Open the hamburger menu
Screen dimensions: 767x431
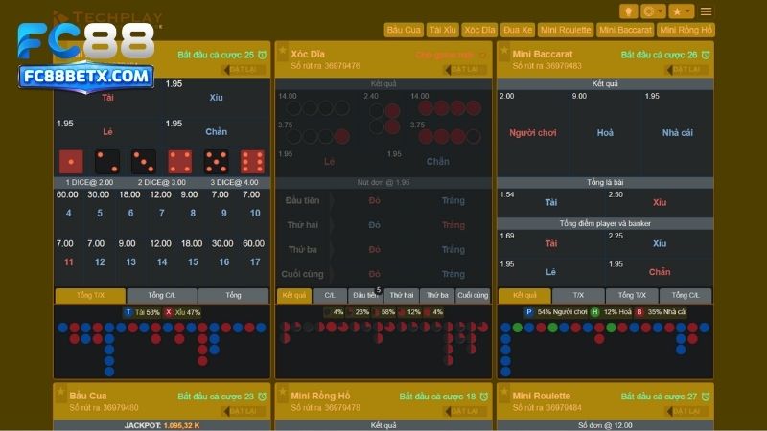706,11
